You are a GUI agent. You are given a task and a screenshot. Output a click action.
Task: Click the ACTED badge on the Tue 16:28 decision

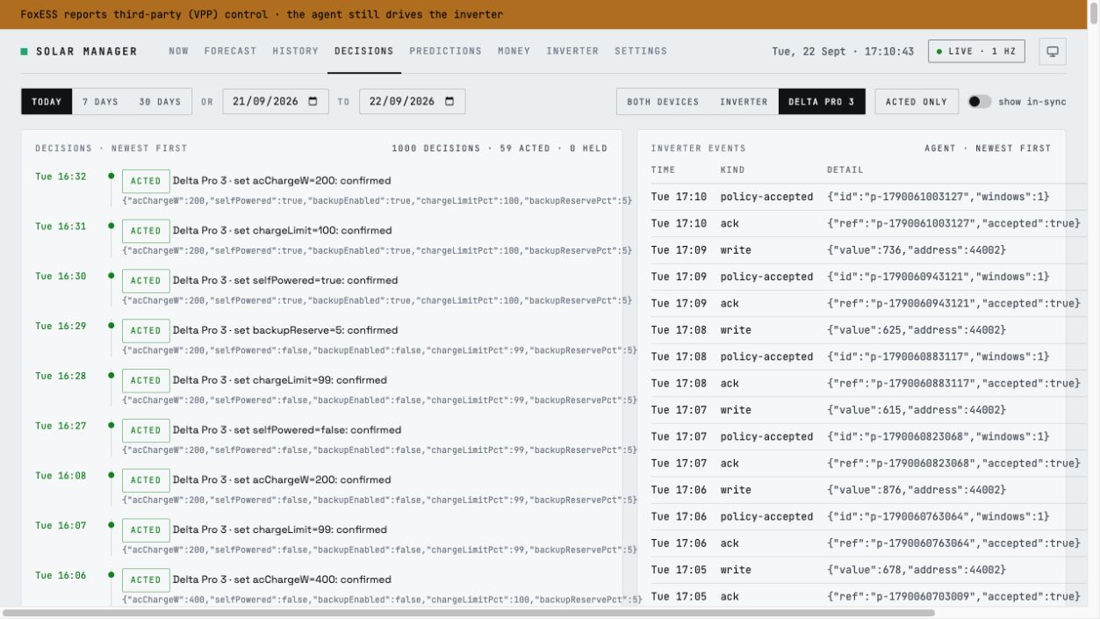click(146, 380)
